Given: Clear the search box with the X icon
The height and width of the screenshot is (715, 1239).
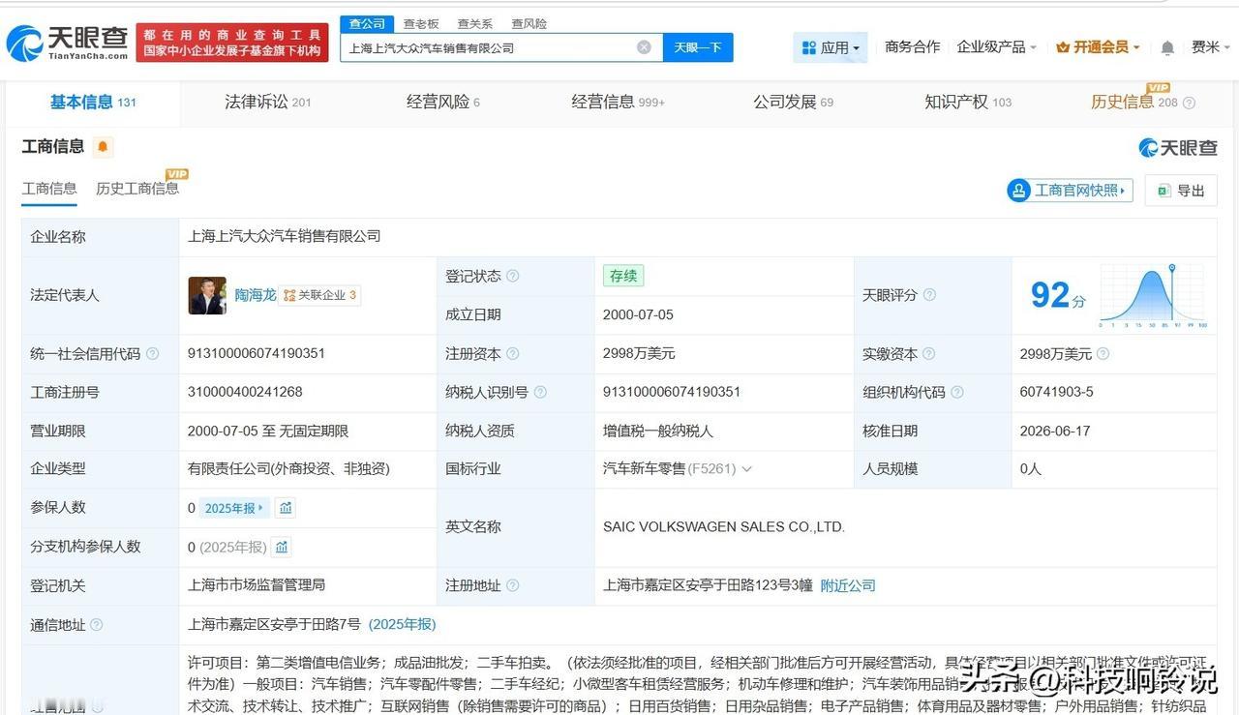Looking at the screenshot, I should point(644,47).
